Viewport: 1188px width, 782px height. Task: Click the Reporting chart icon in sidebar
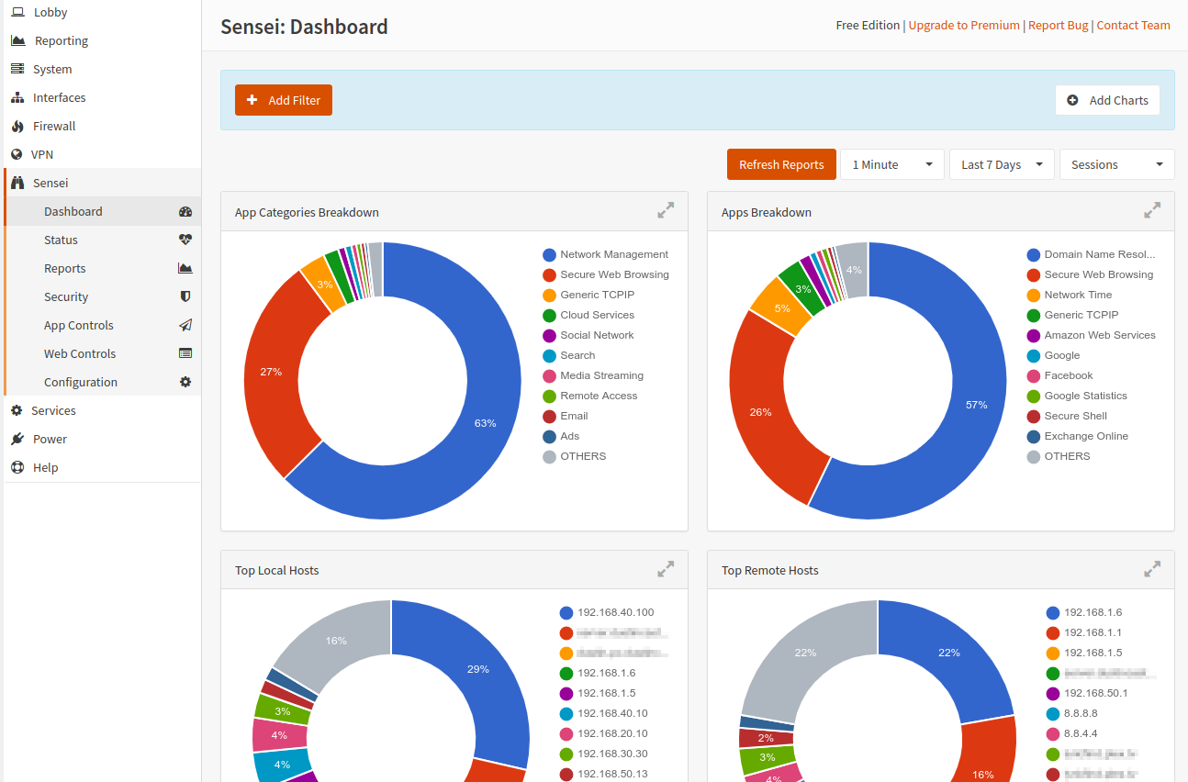click(x=17, y=40)
